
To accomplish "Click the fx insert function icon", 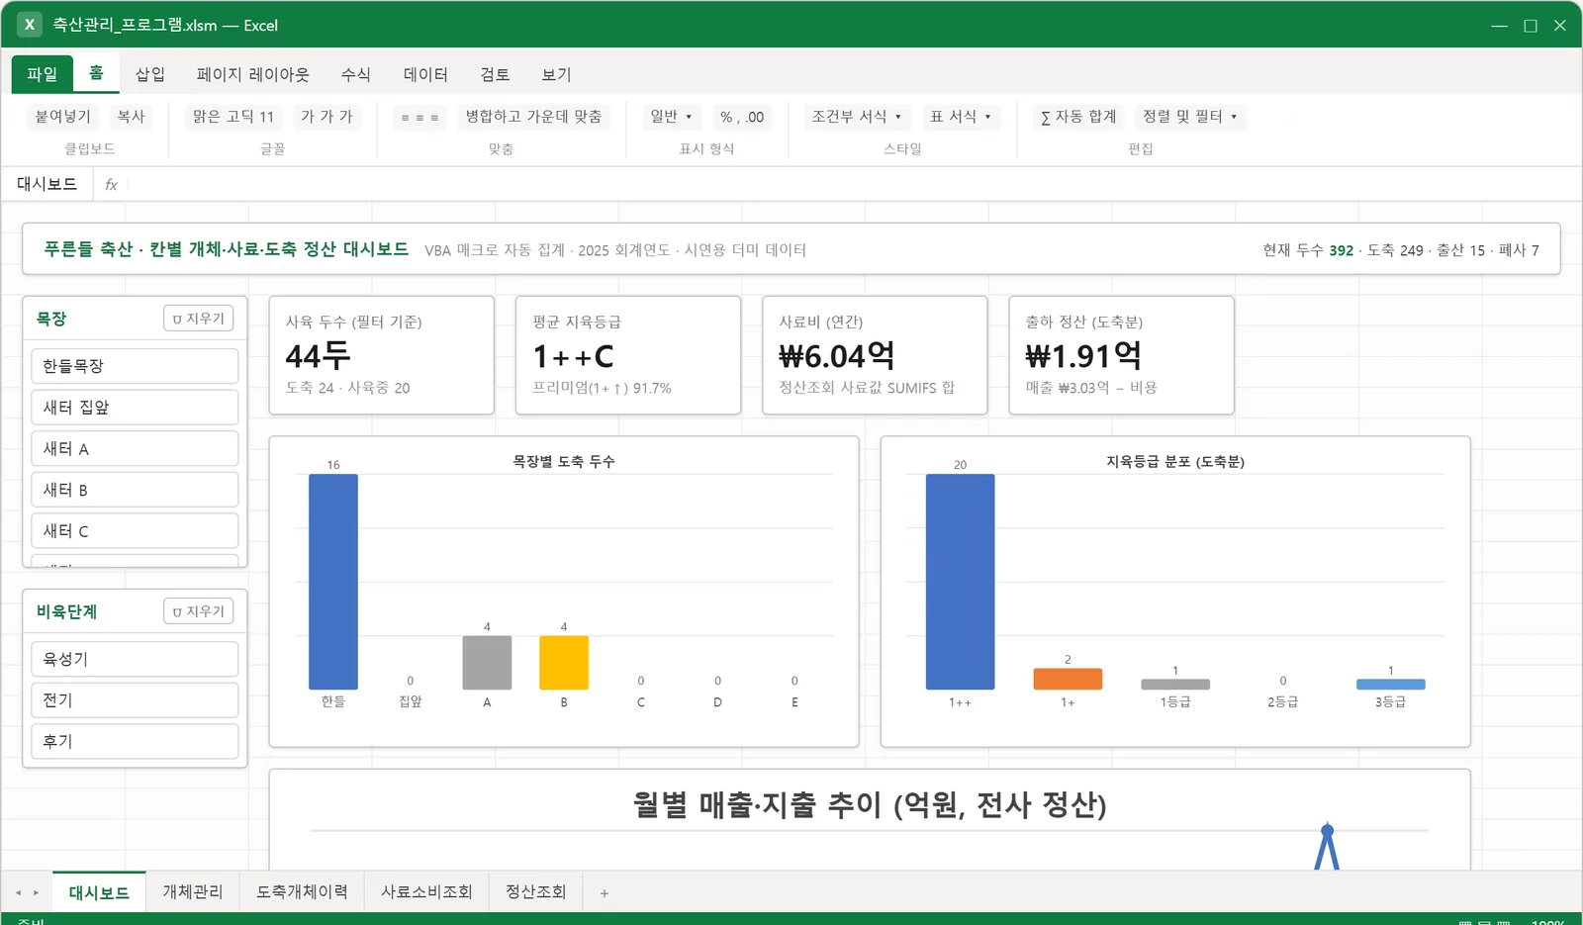I will [x=111, y=184].
